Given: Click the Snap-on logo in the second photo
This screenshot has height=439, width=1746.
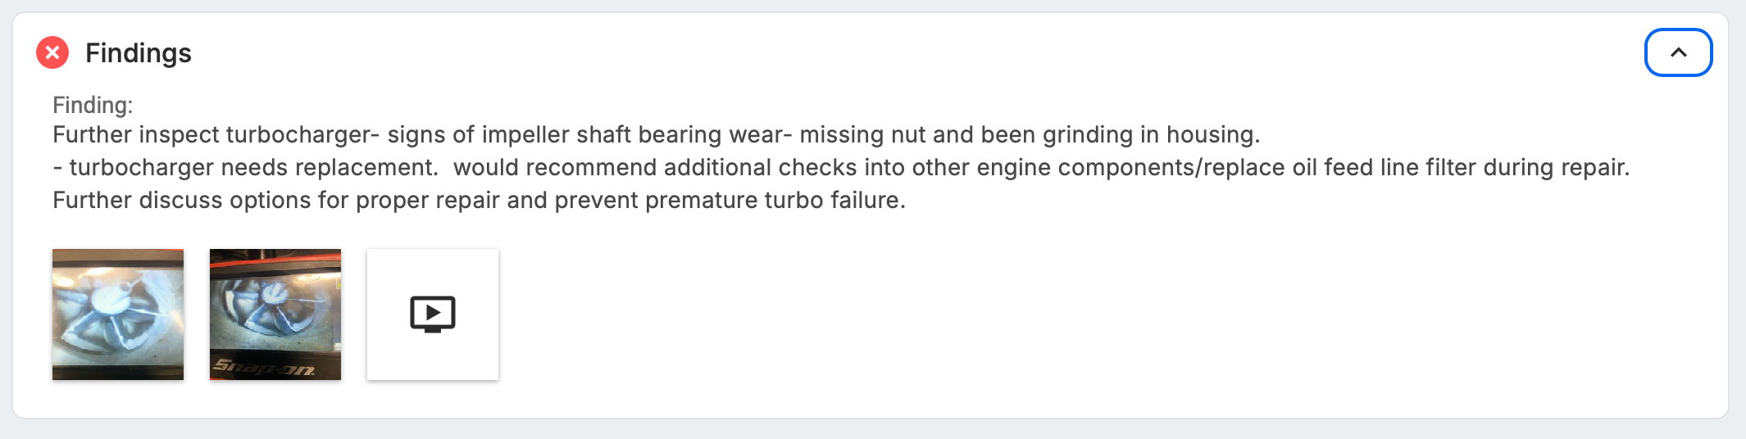Looking at the screenshot, I should click(264, 367).
